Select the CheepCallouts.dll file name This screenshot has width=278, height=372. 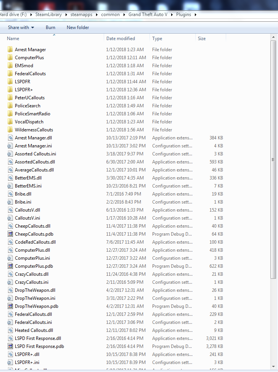33,226
